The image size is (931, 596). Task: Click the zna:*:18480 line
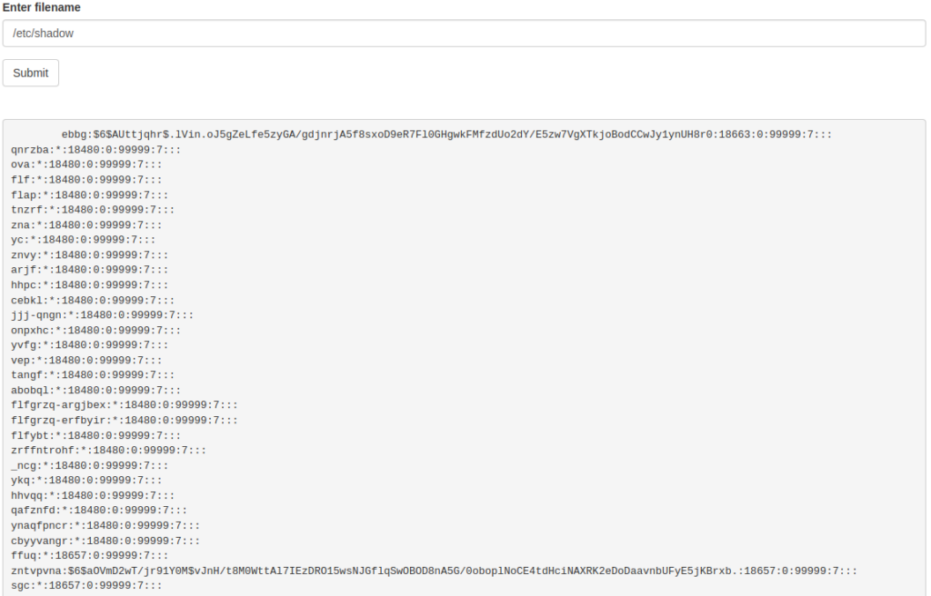86,225
